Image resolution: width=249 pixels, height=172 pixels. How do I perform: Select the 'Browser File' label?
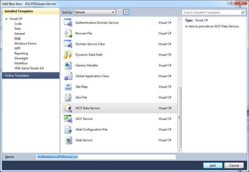pyautogui.click(x=84, y=33)
